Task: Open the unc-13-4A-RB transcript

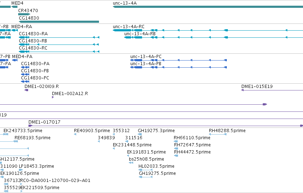Action: point(140,33)
